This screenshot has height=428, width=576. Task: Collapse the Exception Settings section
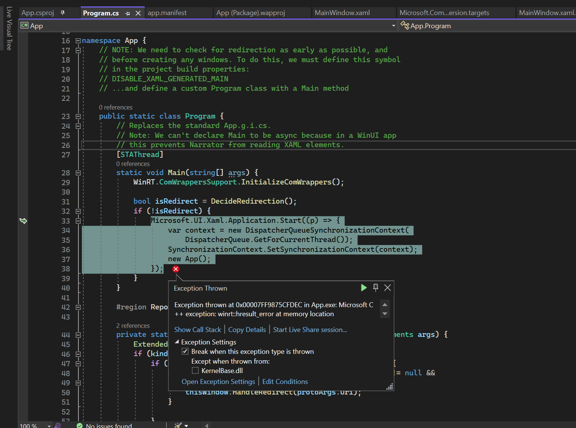(176, 342)
